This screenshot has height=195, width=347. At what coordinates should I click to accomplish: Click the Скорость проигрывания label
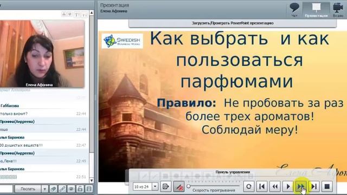(214, 190)
